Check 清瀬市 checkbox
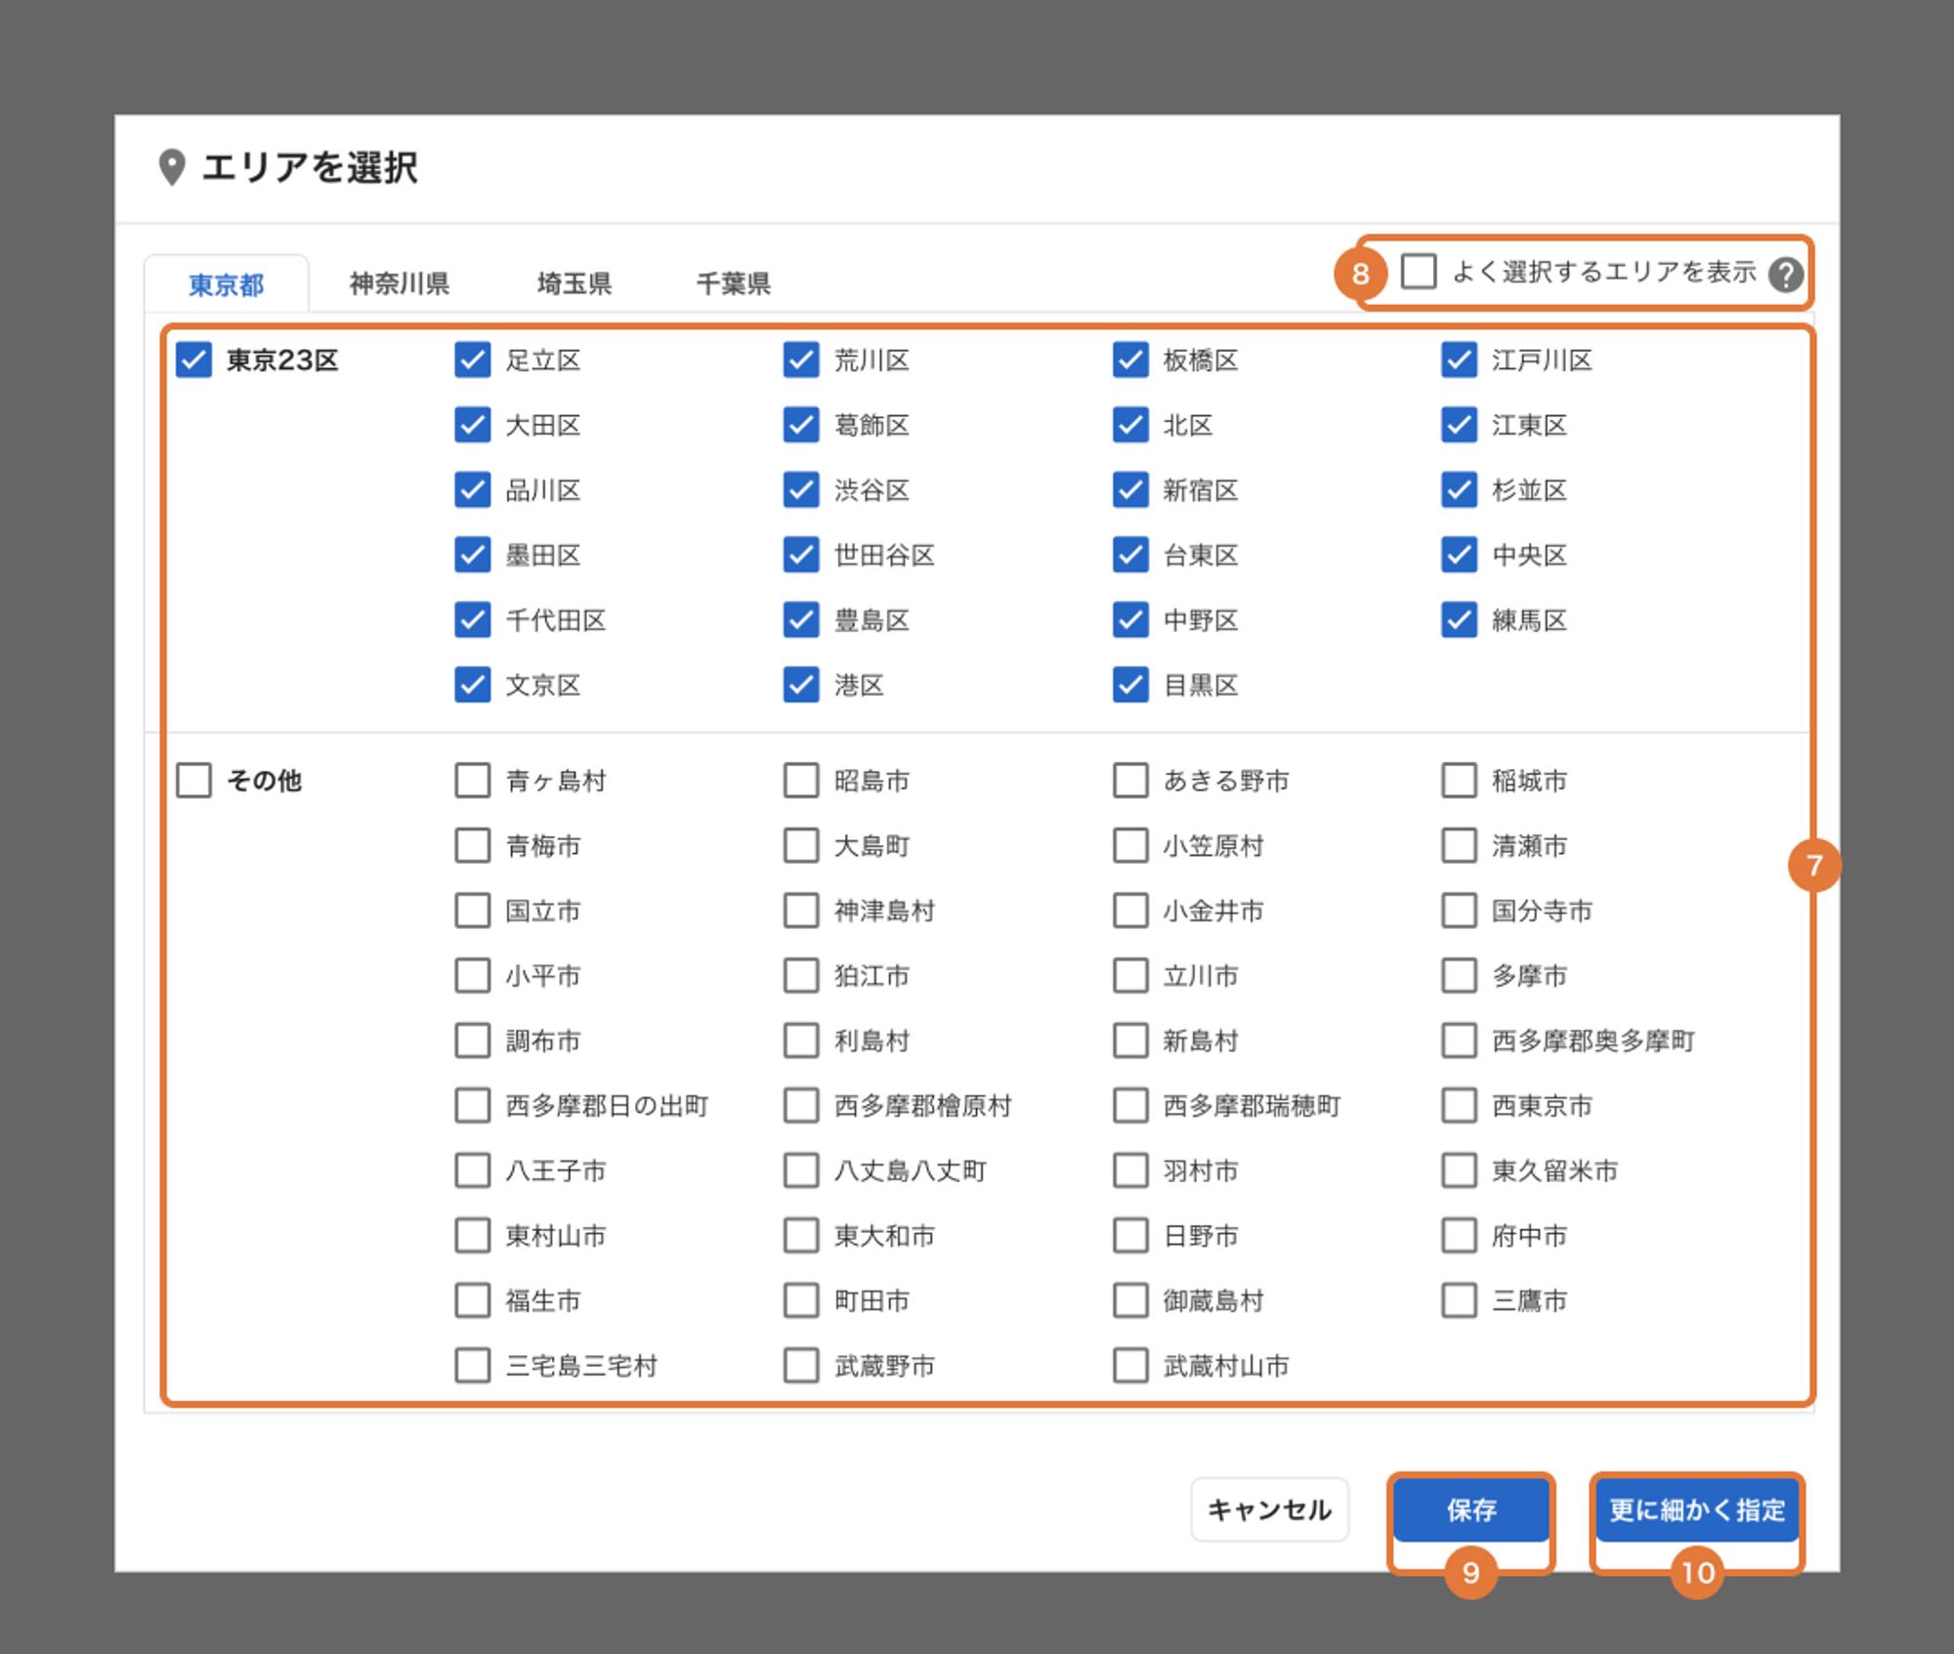This screenshot has height=1654, width=1954. (1459, 845)
